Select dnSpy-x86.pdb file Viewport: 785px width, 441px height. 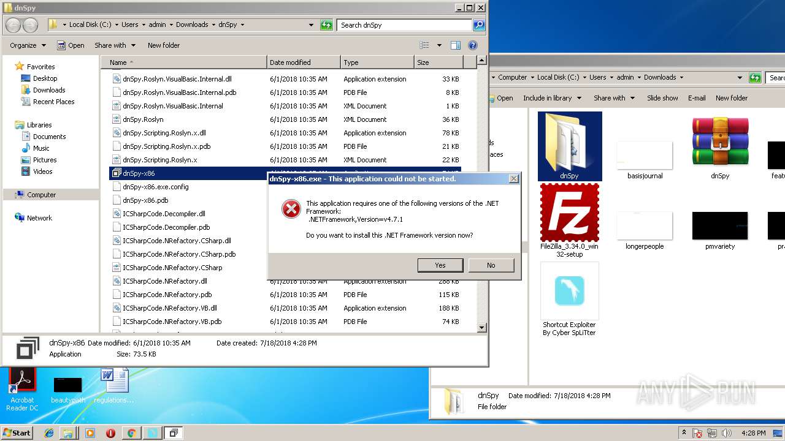point(145,200)
